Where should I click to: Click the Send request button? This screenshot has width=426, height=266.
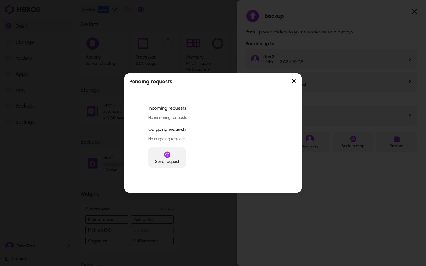coord(167,158)
